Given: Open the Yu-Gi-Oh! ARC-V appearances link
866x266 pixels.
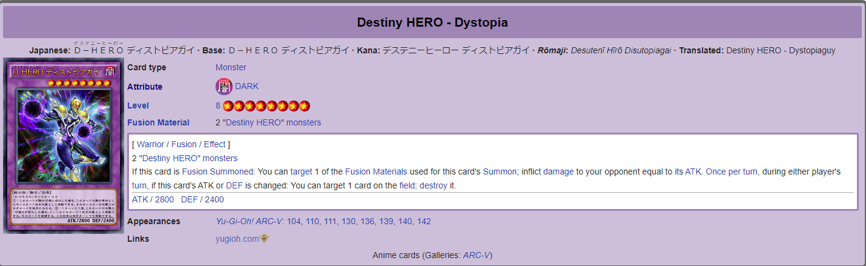Looking at the screenshot, I should [249, 221].
